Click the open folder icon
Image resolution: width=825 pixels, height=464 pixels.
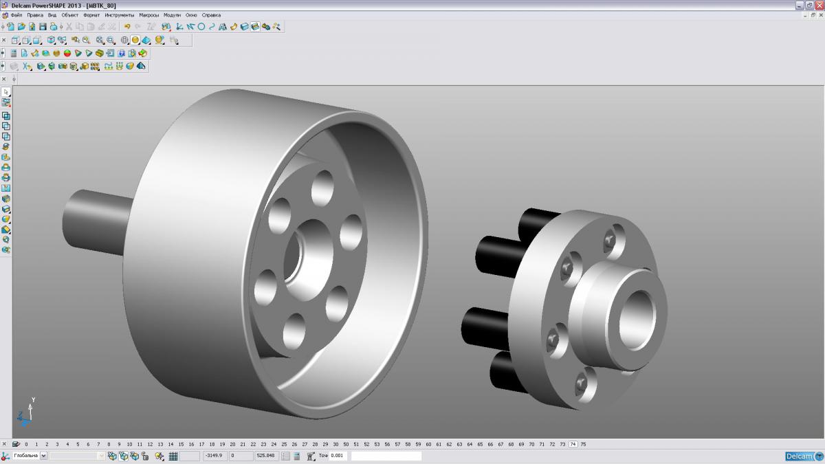pyautogui.click(x=21, y=26)
